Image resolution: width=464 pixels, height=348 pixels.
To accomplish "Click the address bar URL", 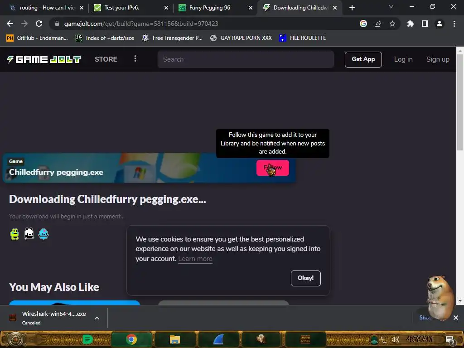I will [141, 24].
